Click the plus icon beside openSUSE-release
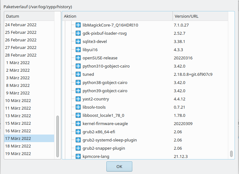The width and height of the screenshot is (239, 174). pyautogui.click(x=78, y=58)
